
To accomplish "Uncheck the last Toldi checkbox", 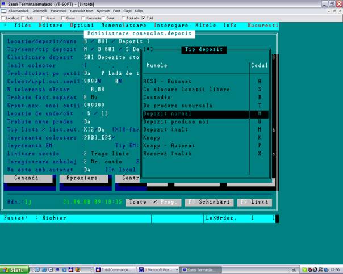I will [144, 18].
